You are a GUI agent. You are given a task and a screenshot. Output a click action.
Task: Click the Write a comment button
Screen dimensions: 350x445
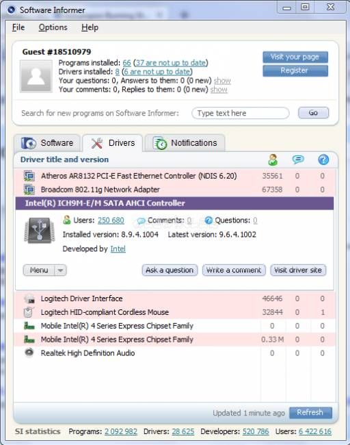(234, 270)
